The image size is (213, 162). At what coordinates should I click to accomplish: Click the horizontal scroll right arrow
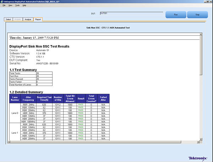(x=198, y=142)
